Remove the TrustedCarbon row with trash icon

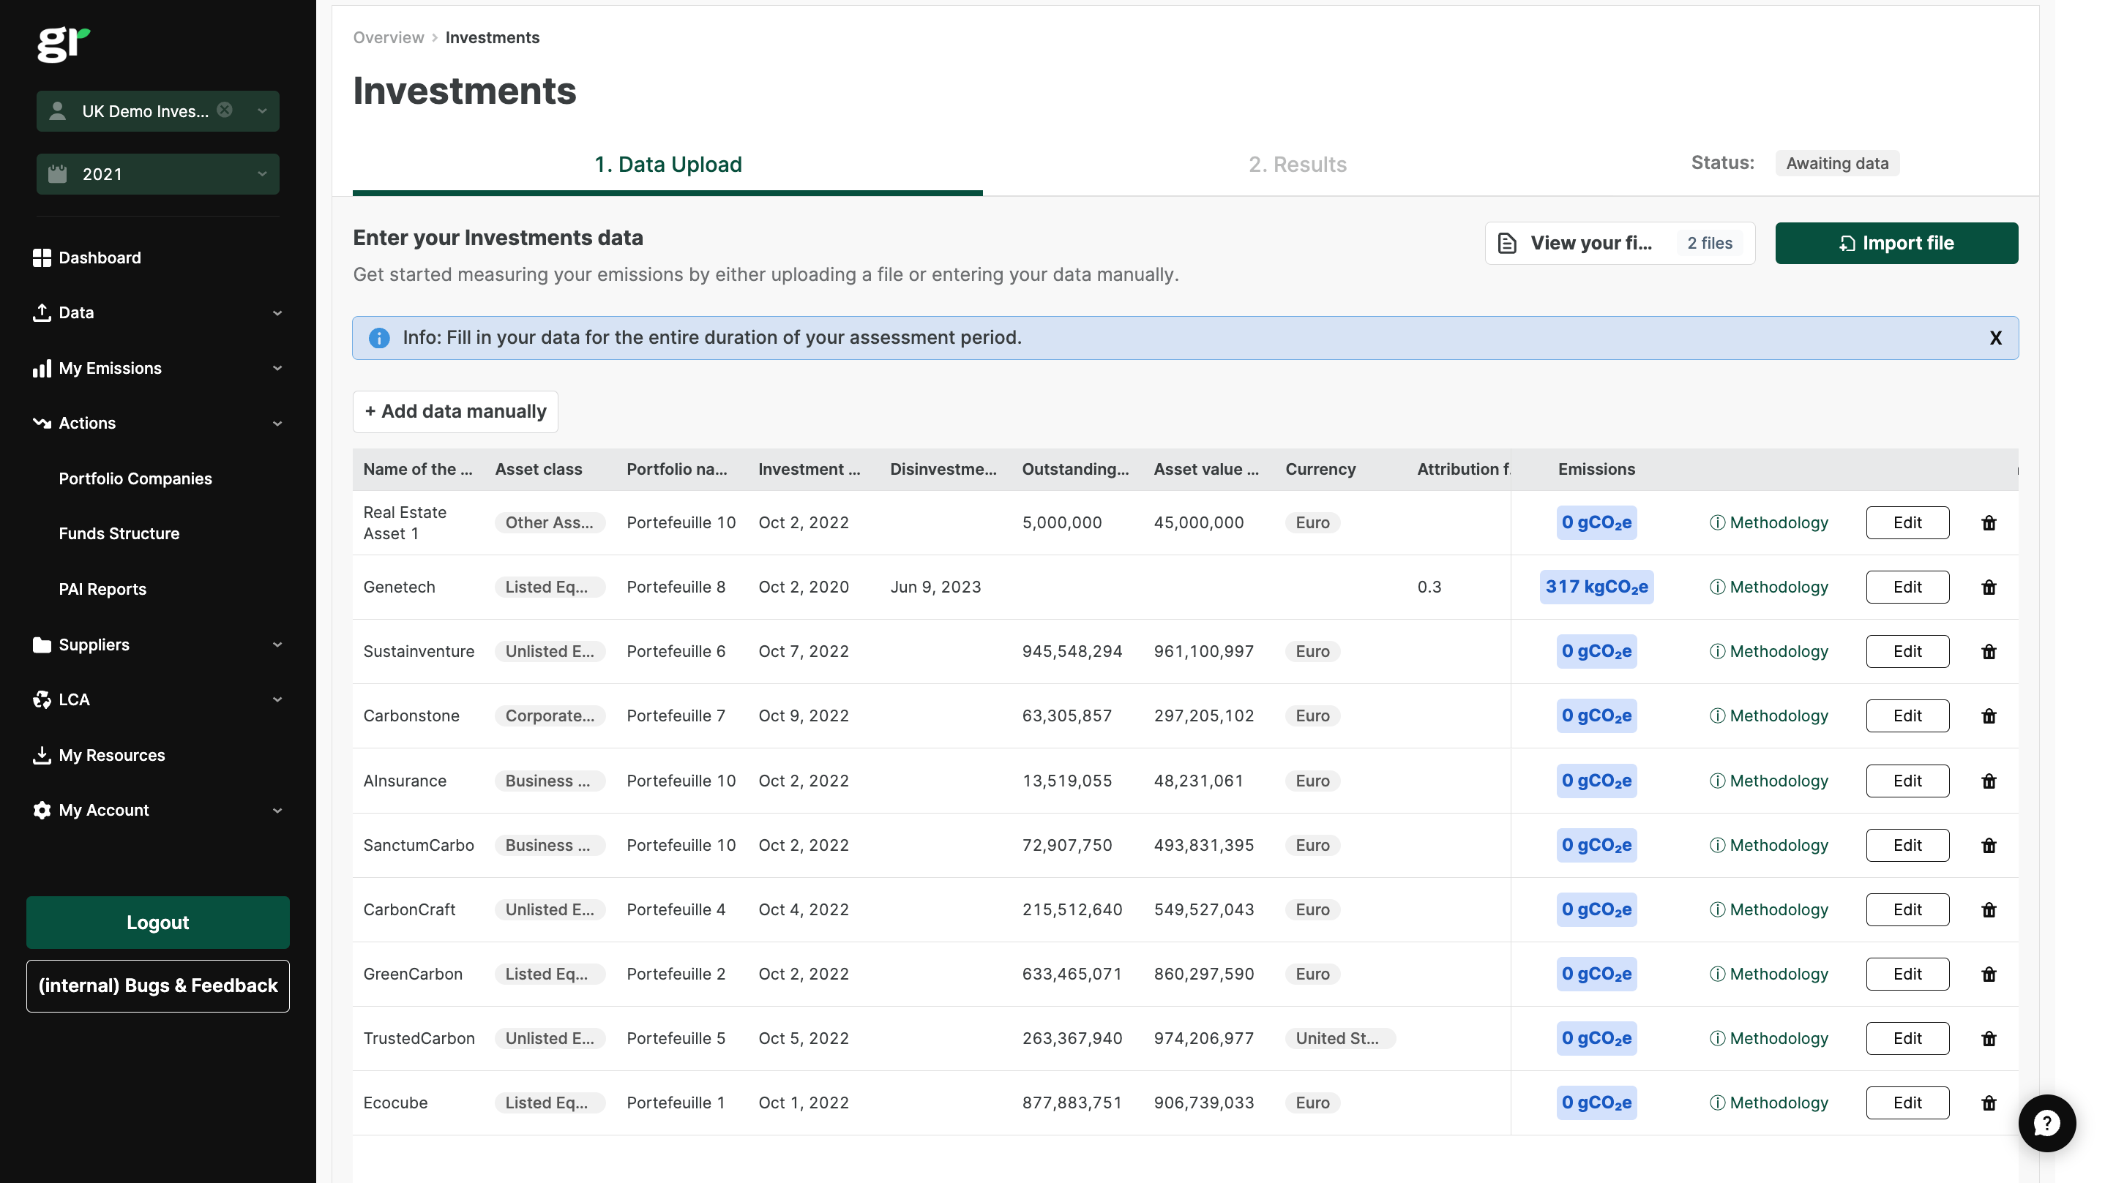tap(1988, 1038)
